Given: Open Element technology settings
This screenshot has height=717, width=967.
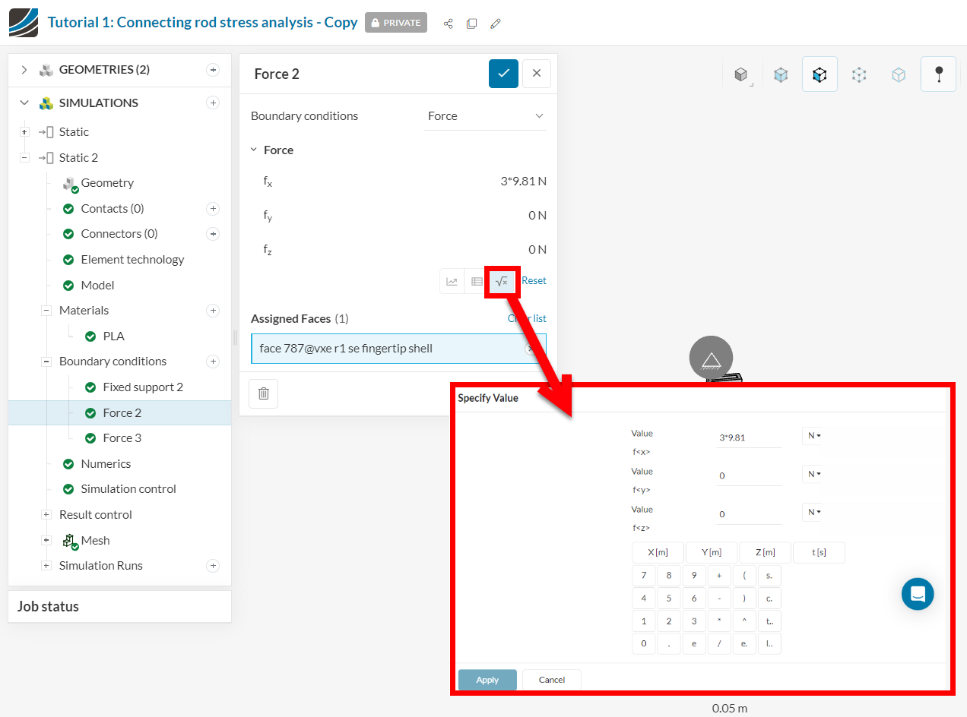Looking at the screenshot, I should (132, 260).
